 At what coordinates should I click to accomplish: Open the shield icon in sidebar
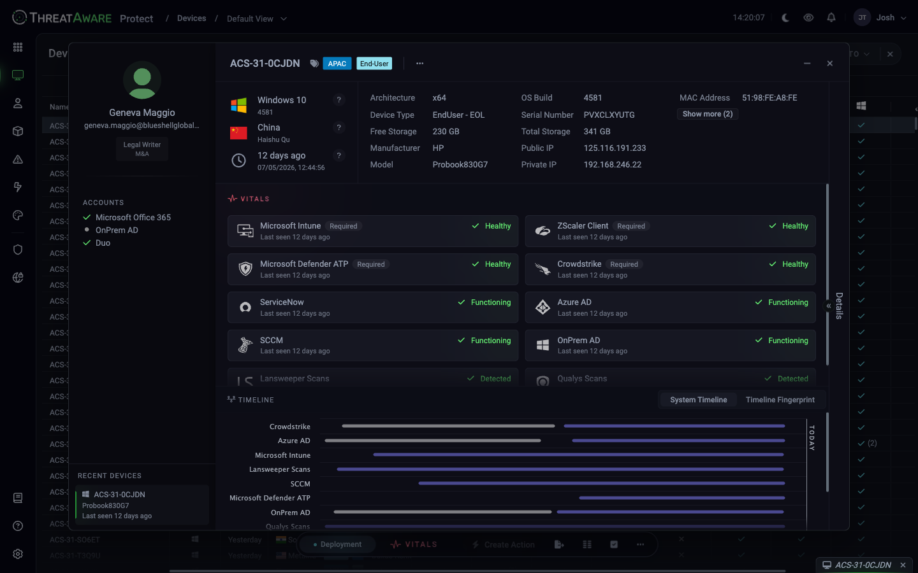point(18,250)
